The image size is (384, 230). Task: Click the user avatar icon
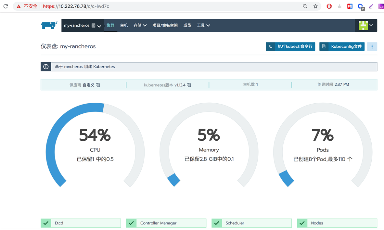[x=363, y=25]
